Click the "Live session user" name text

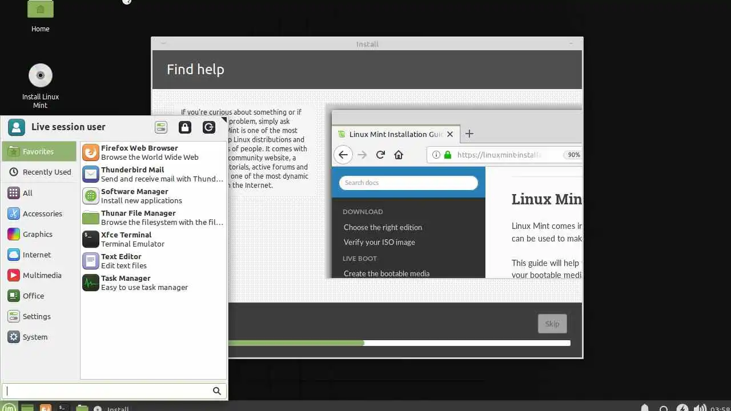69,127
